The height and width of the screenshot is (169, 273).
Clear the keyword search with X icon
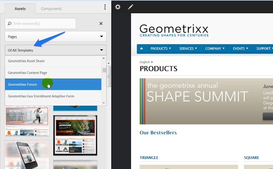point(101,23)
